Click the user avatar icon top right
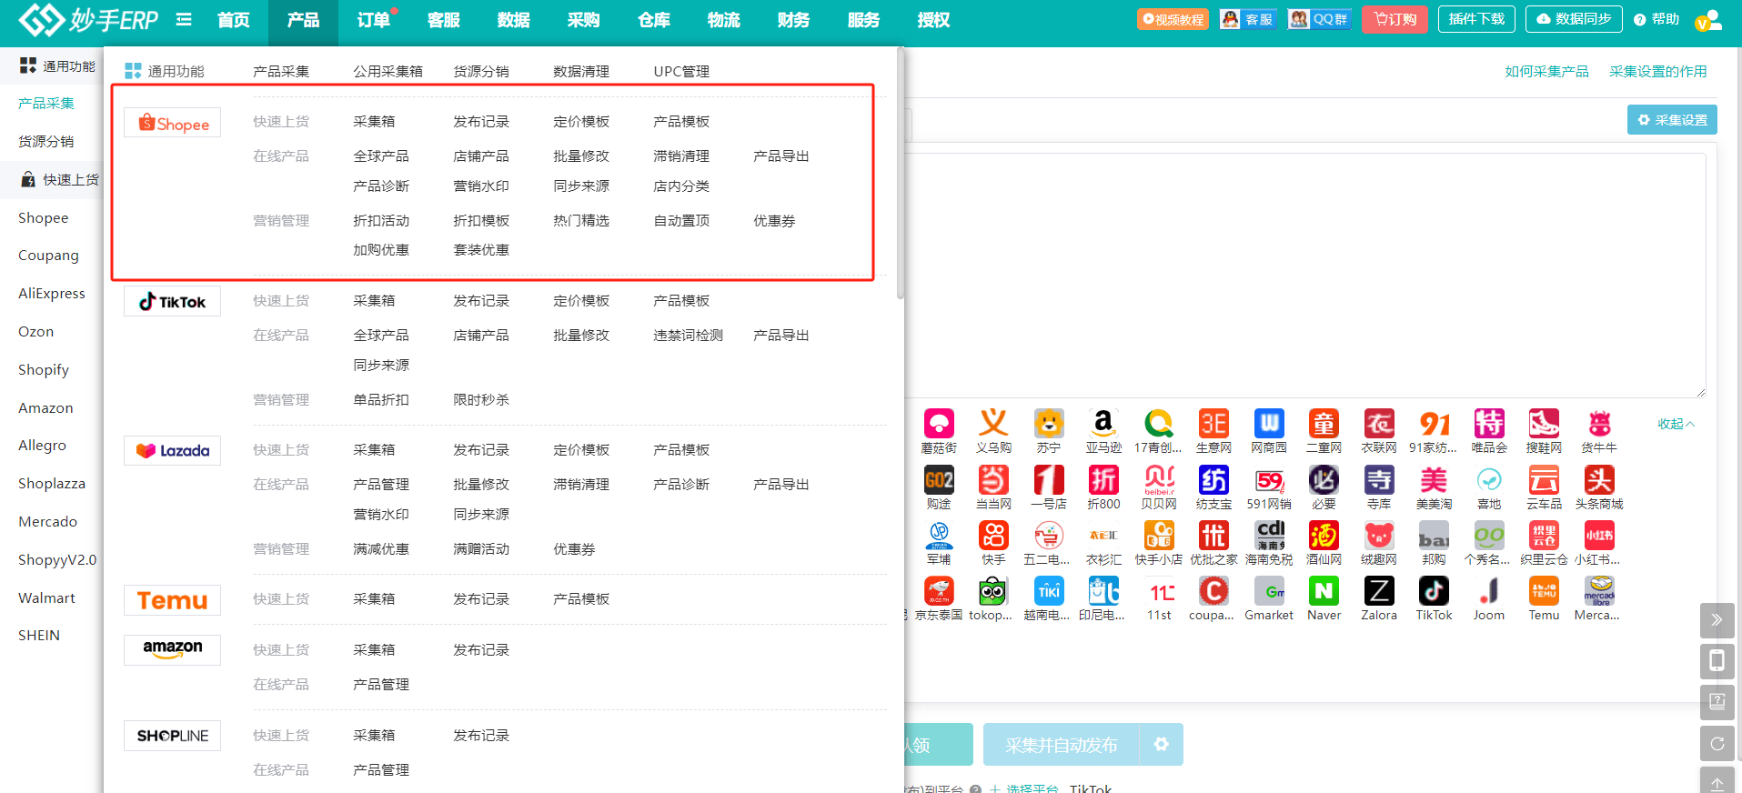This screenshot has height=793, width=1742. pos(1709,20)
